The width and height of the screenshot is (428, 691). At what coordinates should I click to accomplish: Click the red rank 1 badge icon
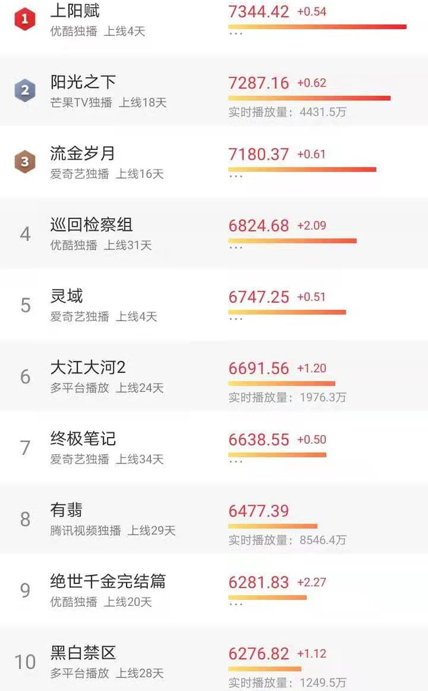coord(25,20)
